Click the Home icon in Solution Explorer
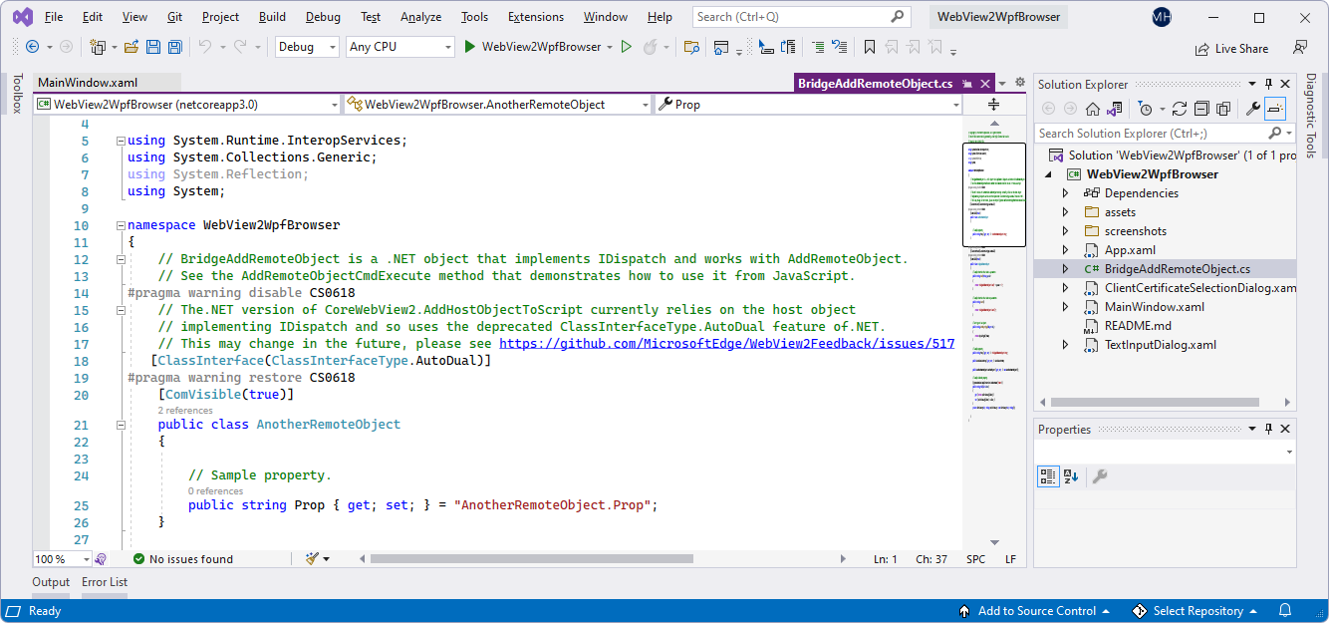 pyautogui.click(x=1093, y=110)
